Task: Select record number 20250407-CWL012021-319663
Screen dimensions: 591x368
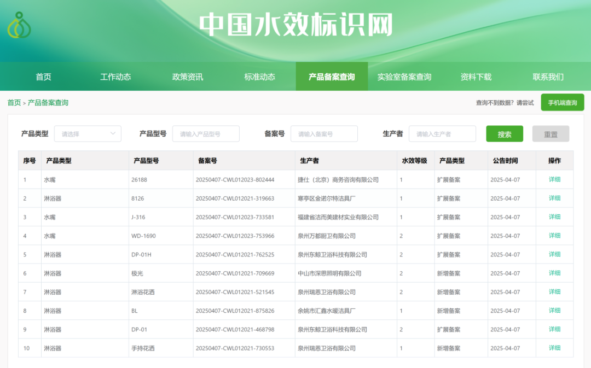Action: 235,198
